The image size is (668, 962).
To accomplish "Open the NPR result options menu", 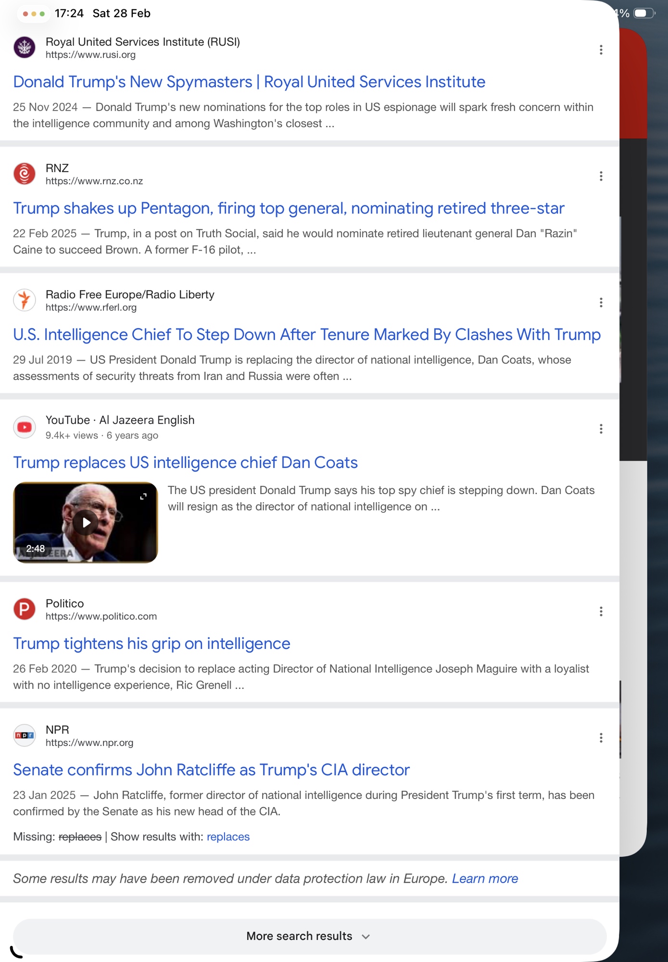I will (x=601, y=738).
